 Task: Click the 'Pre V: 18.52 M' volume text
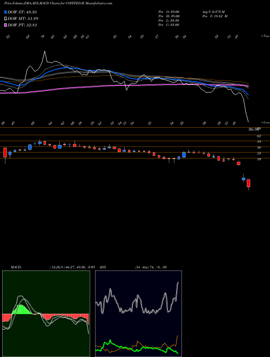click(x=215, y=16)
